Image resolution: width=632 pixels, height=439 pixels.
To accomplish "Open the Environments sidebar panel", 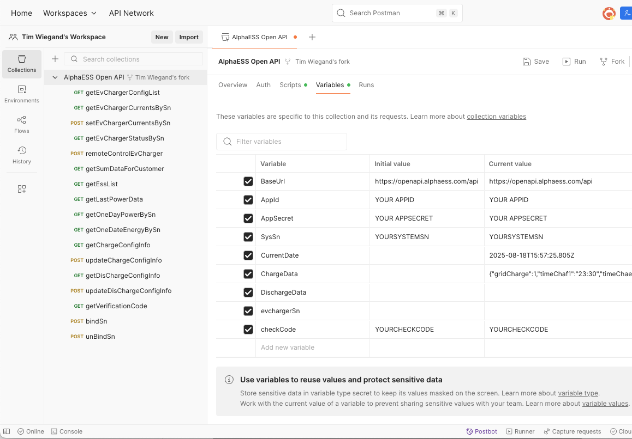I will [22, 95].
